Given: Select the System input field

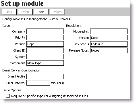Looking at the screenshot, I should pos(45,57).
